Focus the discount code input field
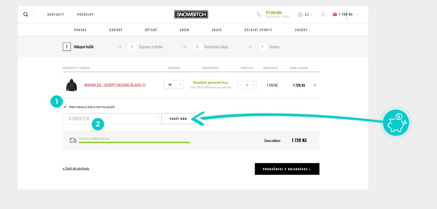437x209 pixels. tap(111, 119)
